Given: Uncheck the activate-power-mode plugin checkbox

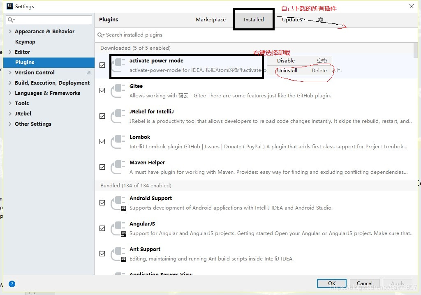Looking at the screenshot, I should coord(102,65).
